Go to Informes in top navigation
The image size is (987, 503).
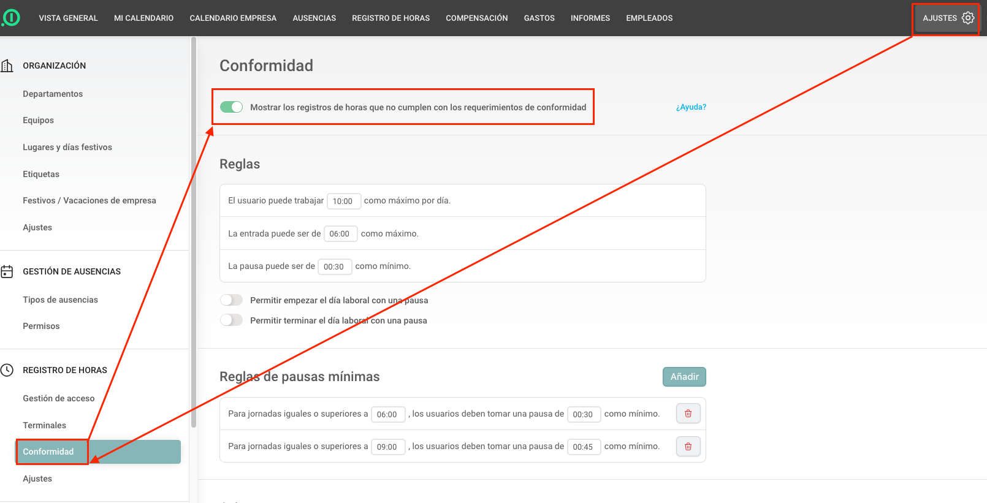click(x=590, y=18)
